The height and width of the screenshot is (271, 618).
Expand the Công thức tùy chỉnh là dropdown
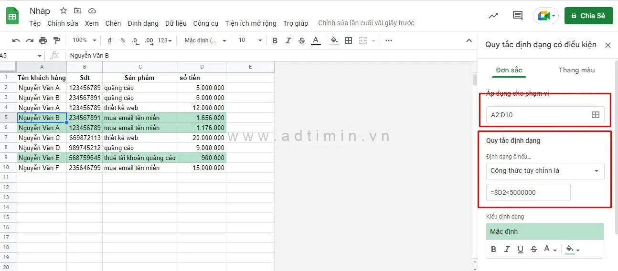[x=545, y=171]
